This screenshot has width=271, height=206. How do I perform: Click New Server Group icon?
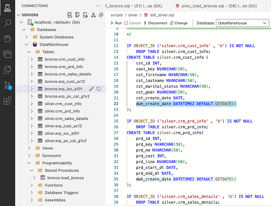click(x=78, y=15)
